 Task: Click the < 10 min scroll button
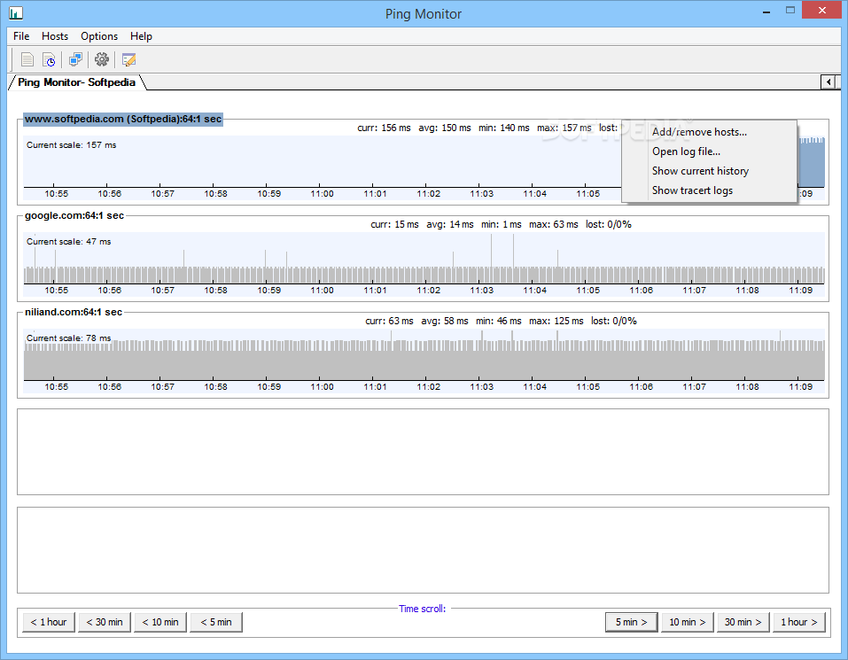point(160,622)
